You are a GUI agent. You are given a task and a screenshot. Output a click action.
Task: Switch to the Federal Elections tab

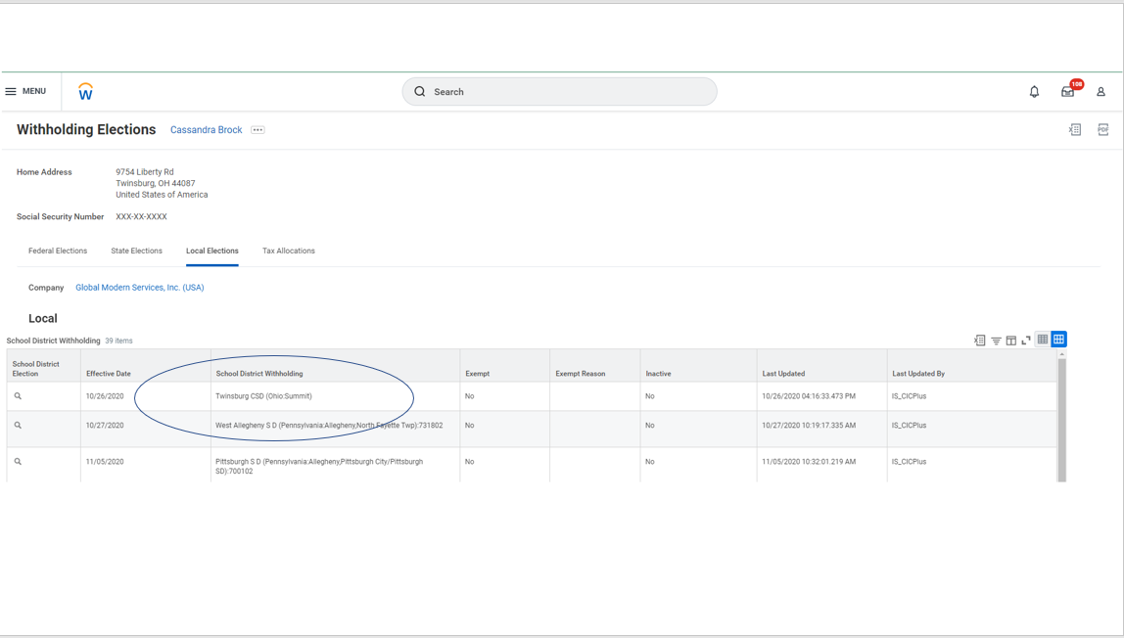click(x=57, y=251)
